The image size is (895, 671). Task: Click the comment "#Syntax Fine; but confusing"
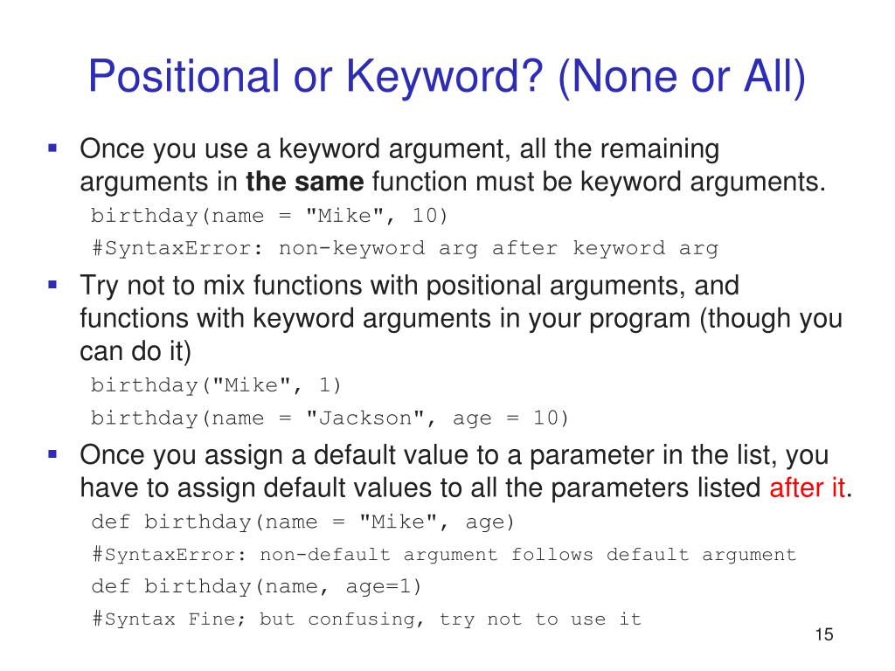coord(258,619)
